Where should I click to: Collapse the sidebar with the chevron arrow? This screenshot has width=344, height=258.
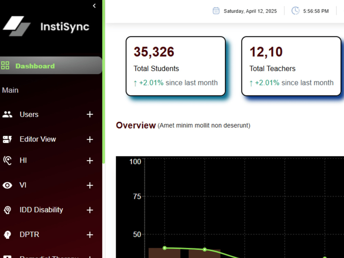(x=94, y=6)
